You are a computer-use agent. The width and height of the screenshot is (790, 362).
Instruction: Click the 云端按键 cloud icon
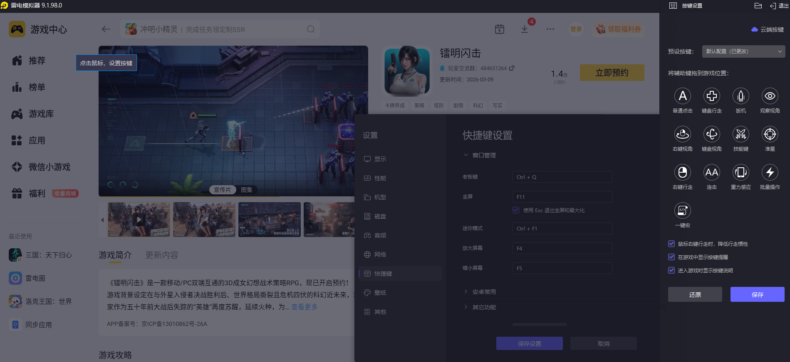754,29
